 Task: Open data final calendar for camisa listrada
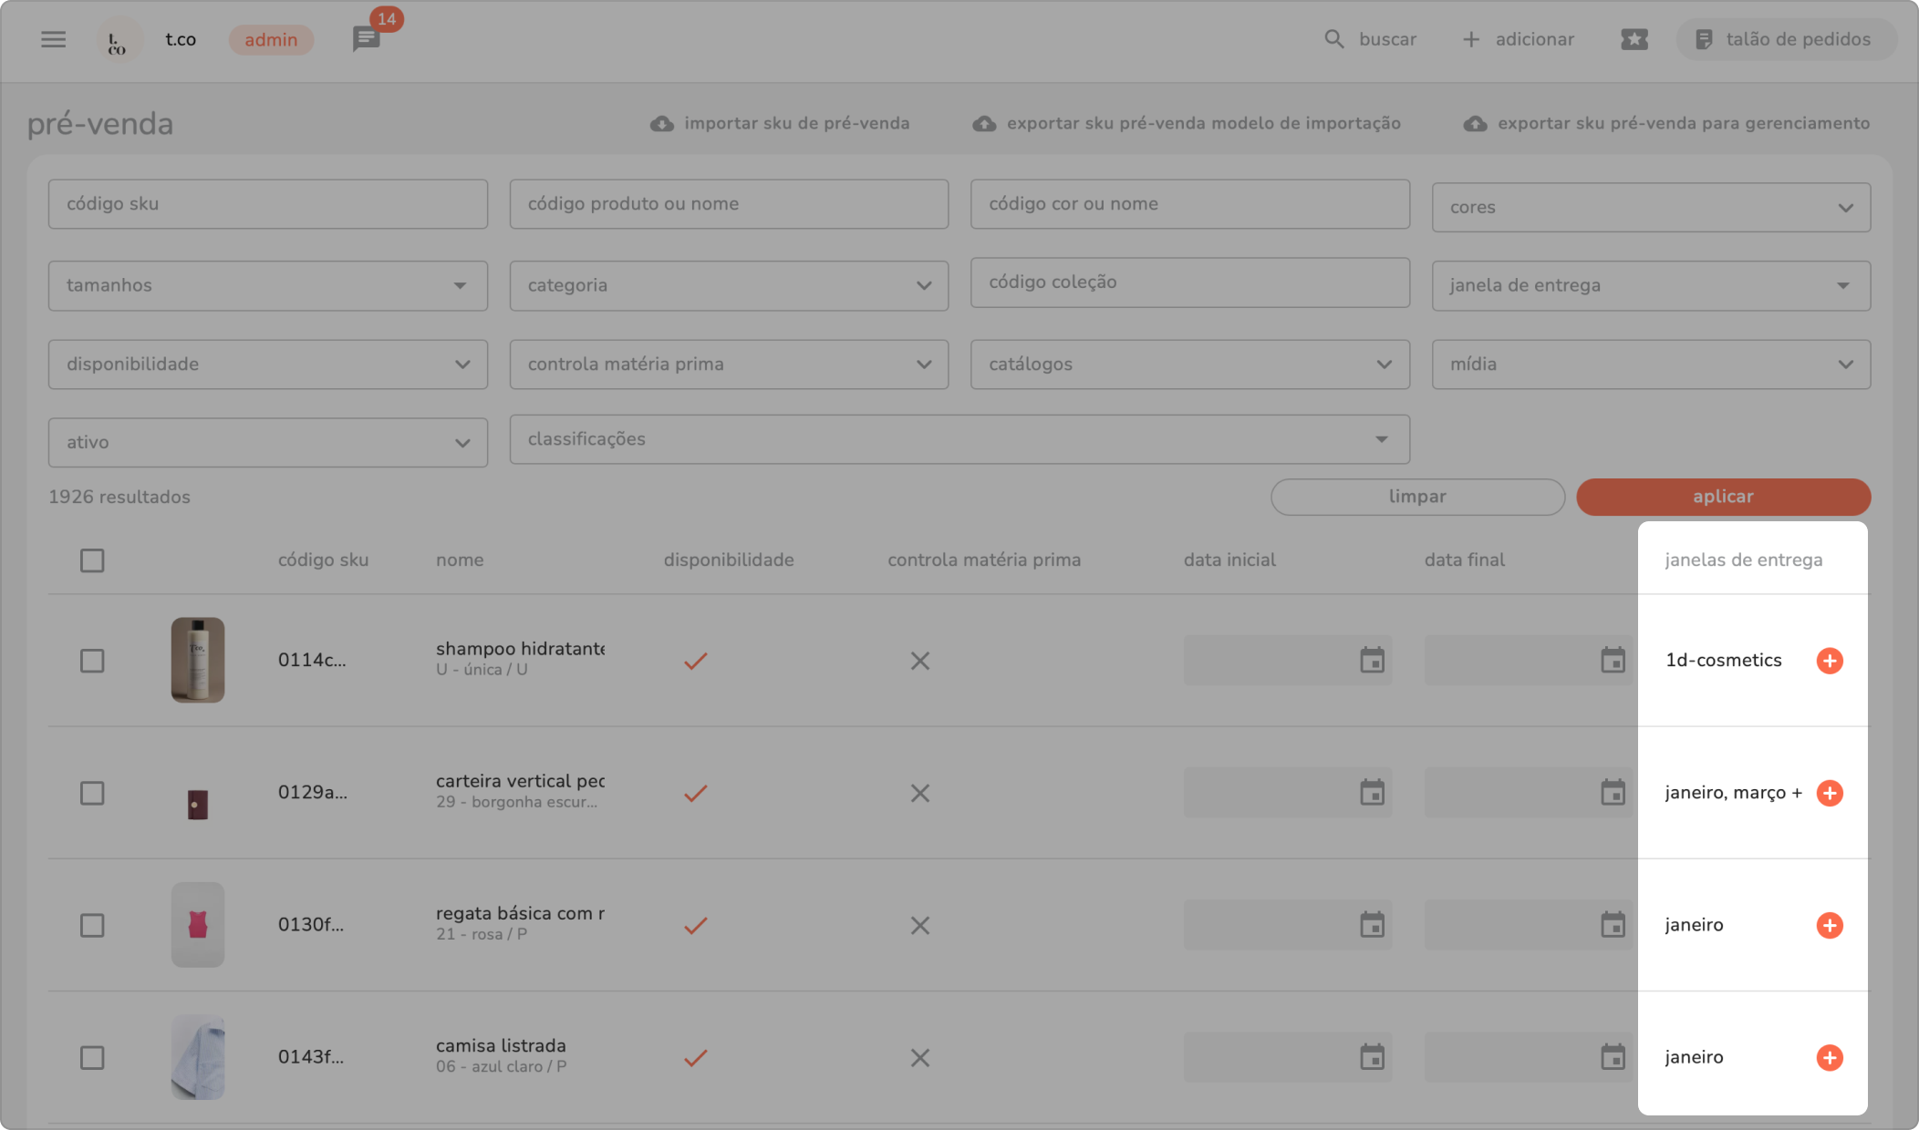click(1613, 1057)
